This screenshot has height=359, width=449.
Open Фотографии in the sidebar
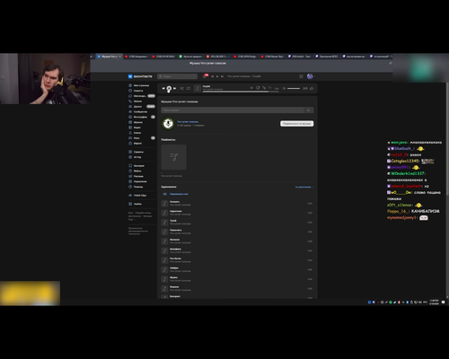[x=141, y=117]
